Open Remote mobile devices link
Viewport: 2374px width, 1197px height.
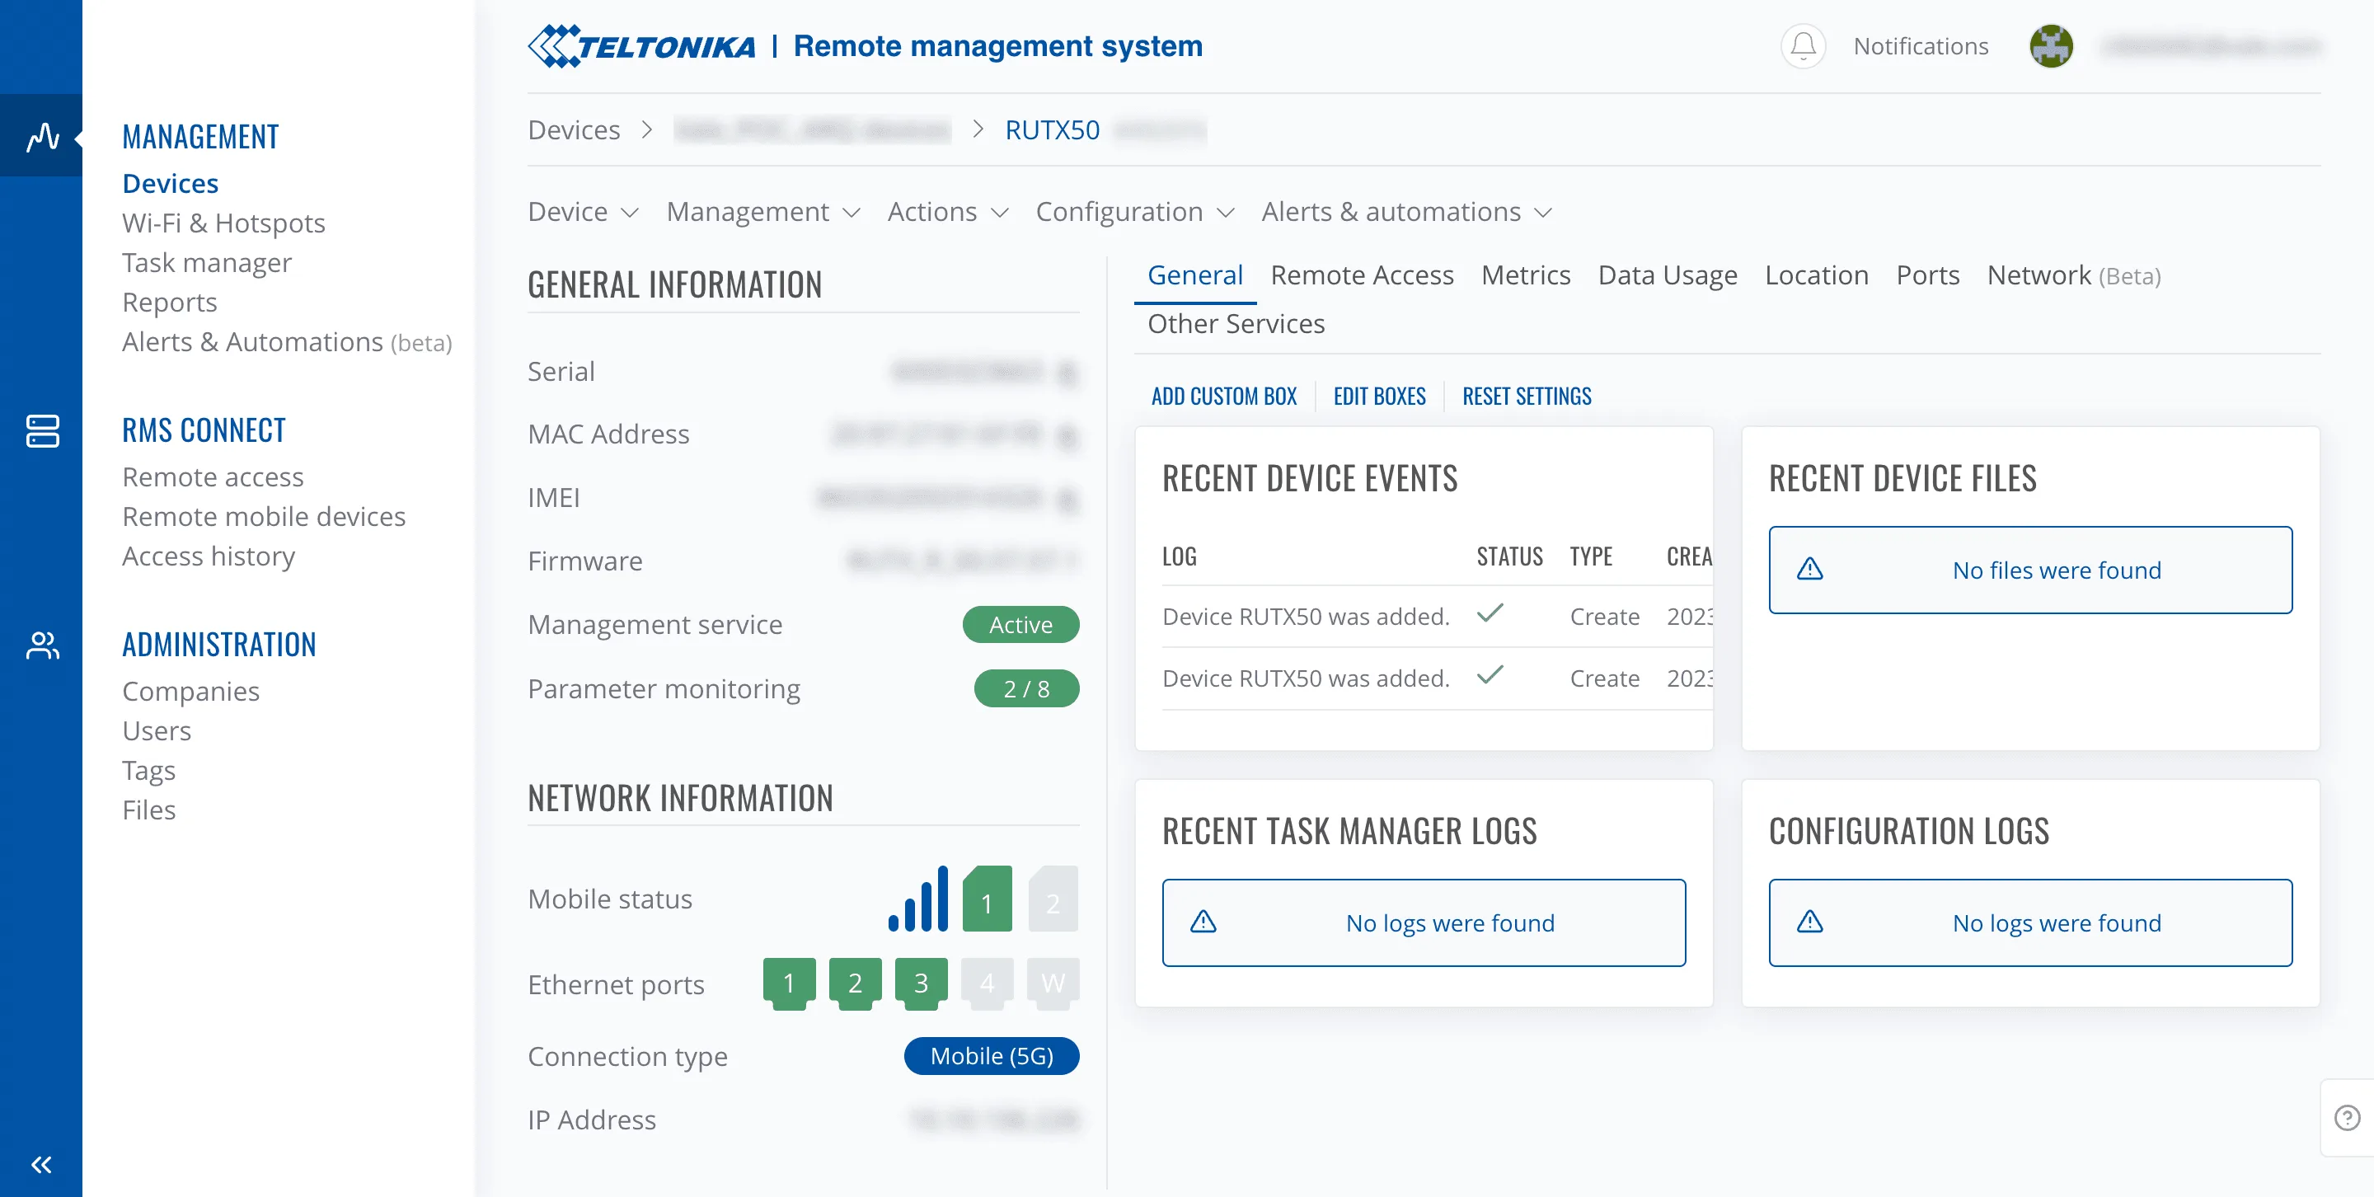click(x=265, y=517)
